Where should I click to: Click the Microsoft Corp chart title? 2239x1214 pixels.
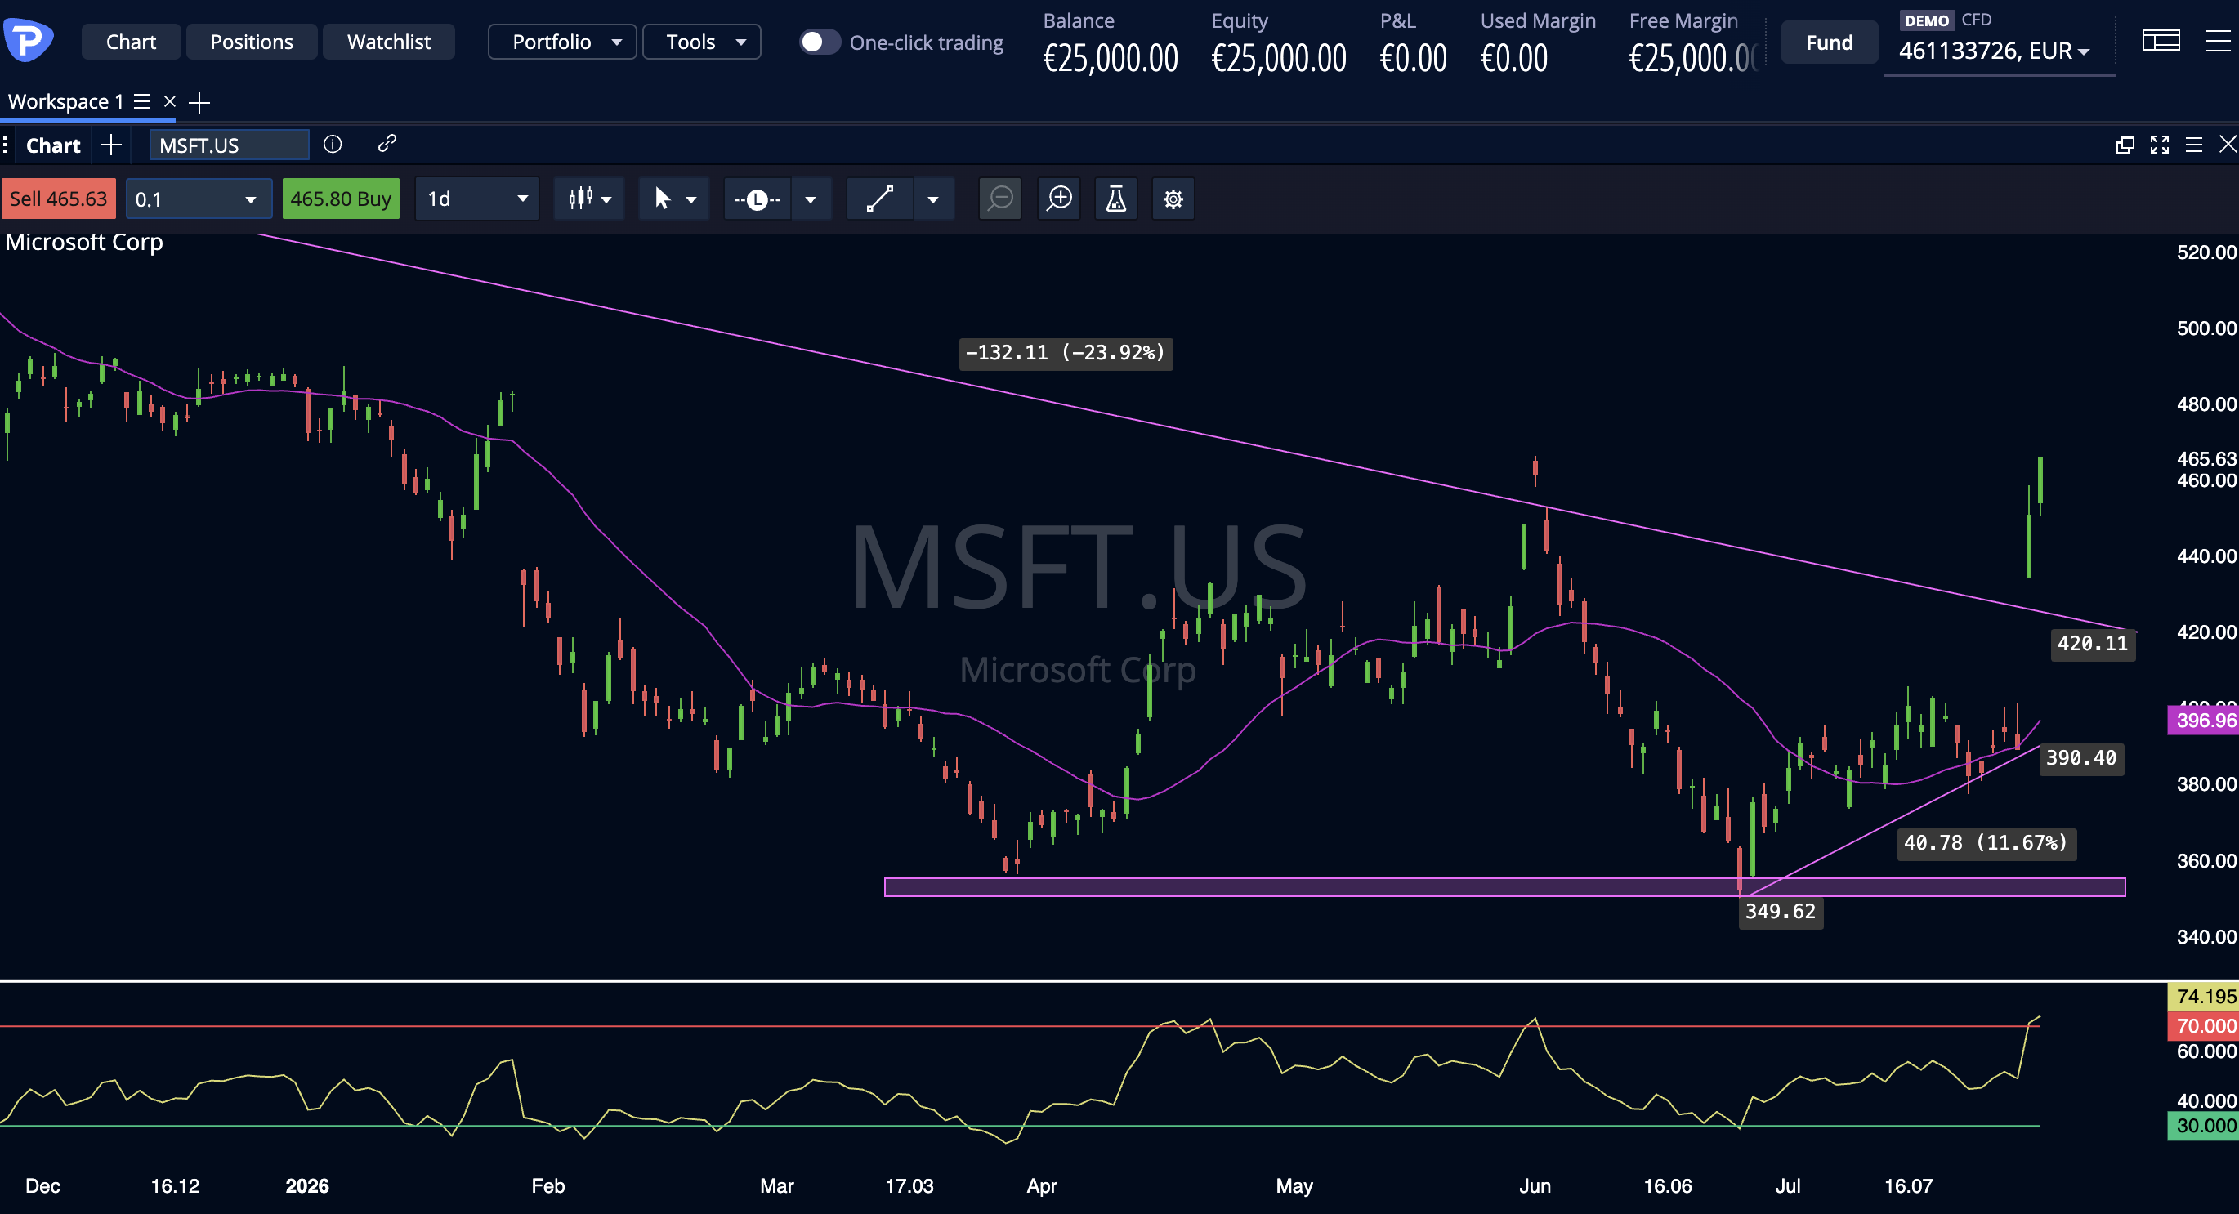[84, 243]
